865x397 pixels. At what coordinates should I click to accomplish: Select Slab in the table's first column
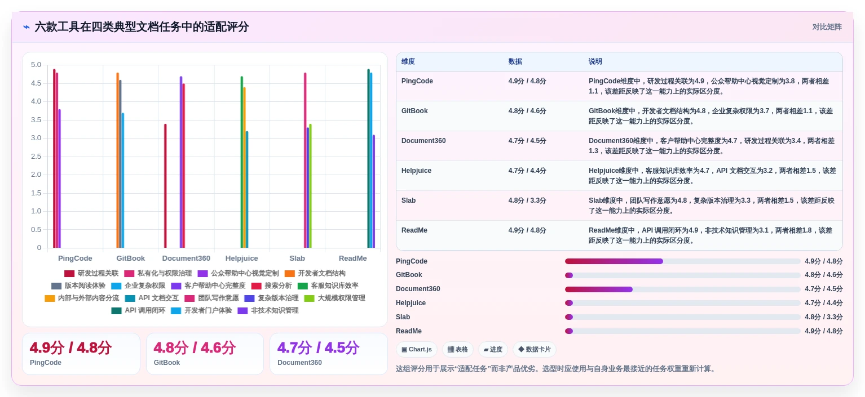coord(408,200)
